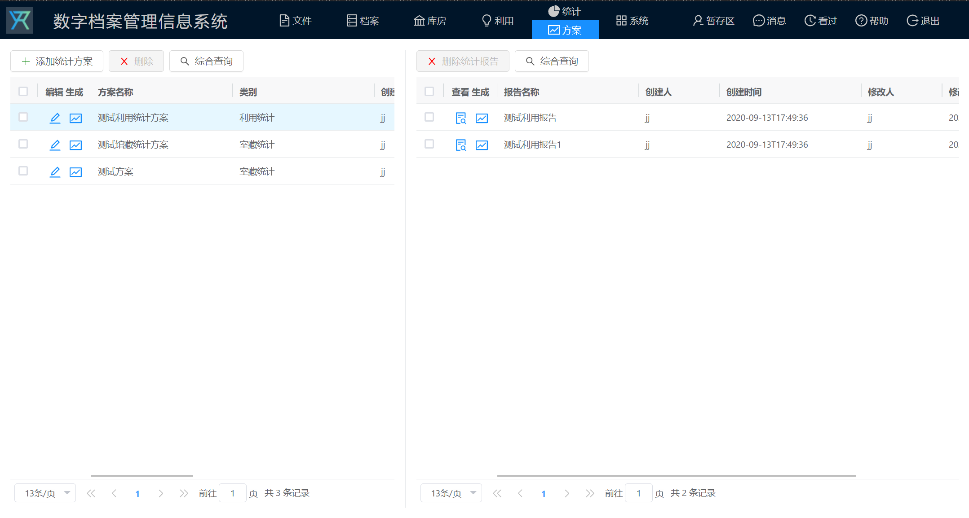Image resolution: width=969 pixels, height=518 pixels.
Task: Click 添加统计方案 button
Action: pos(57,61)
